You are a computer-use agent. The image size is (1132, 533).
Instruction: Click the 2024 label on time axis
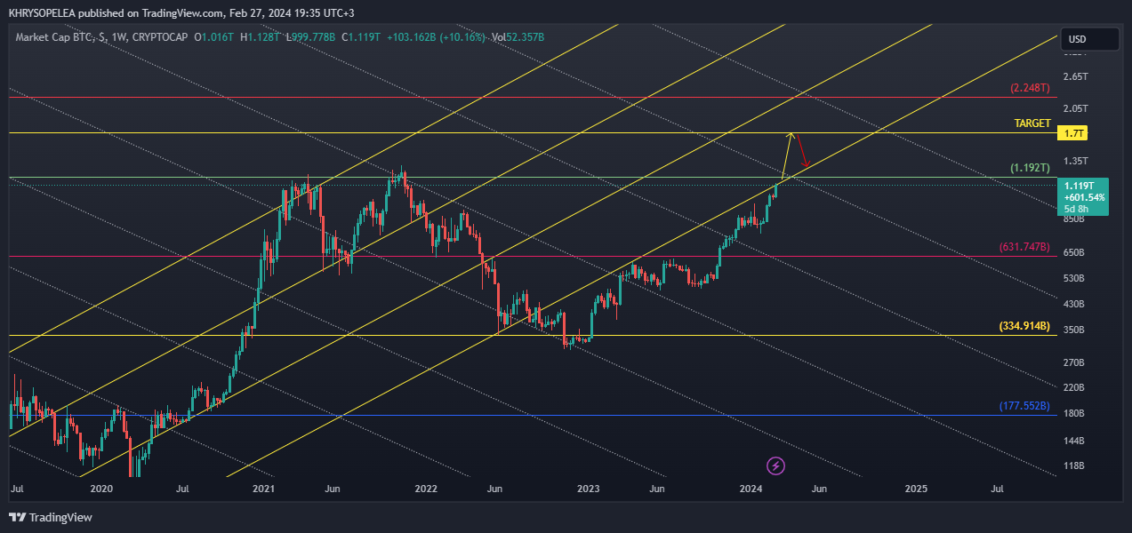pyautogui.click(x=751, y=489)
